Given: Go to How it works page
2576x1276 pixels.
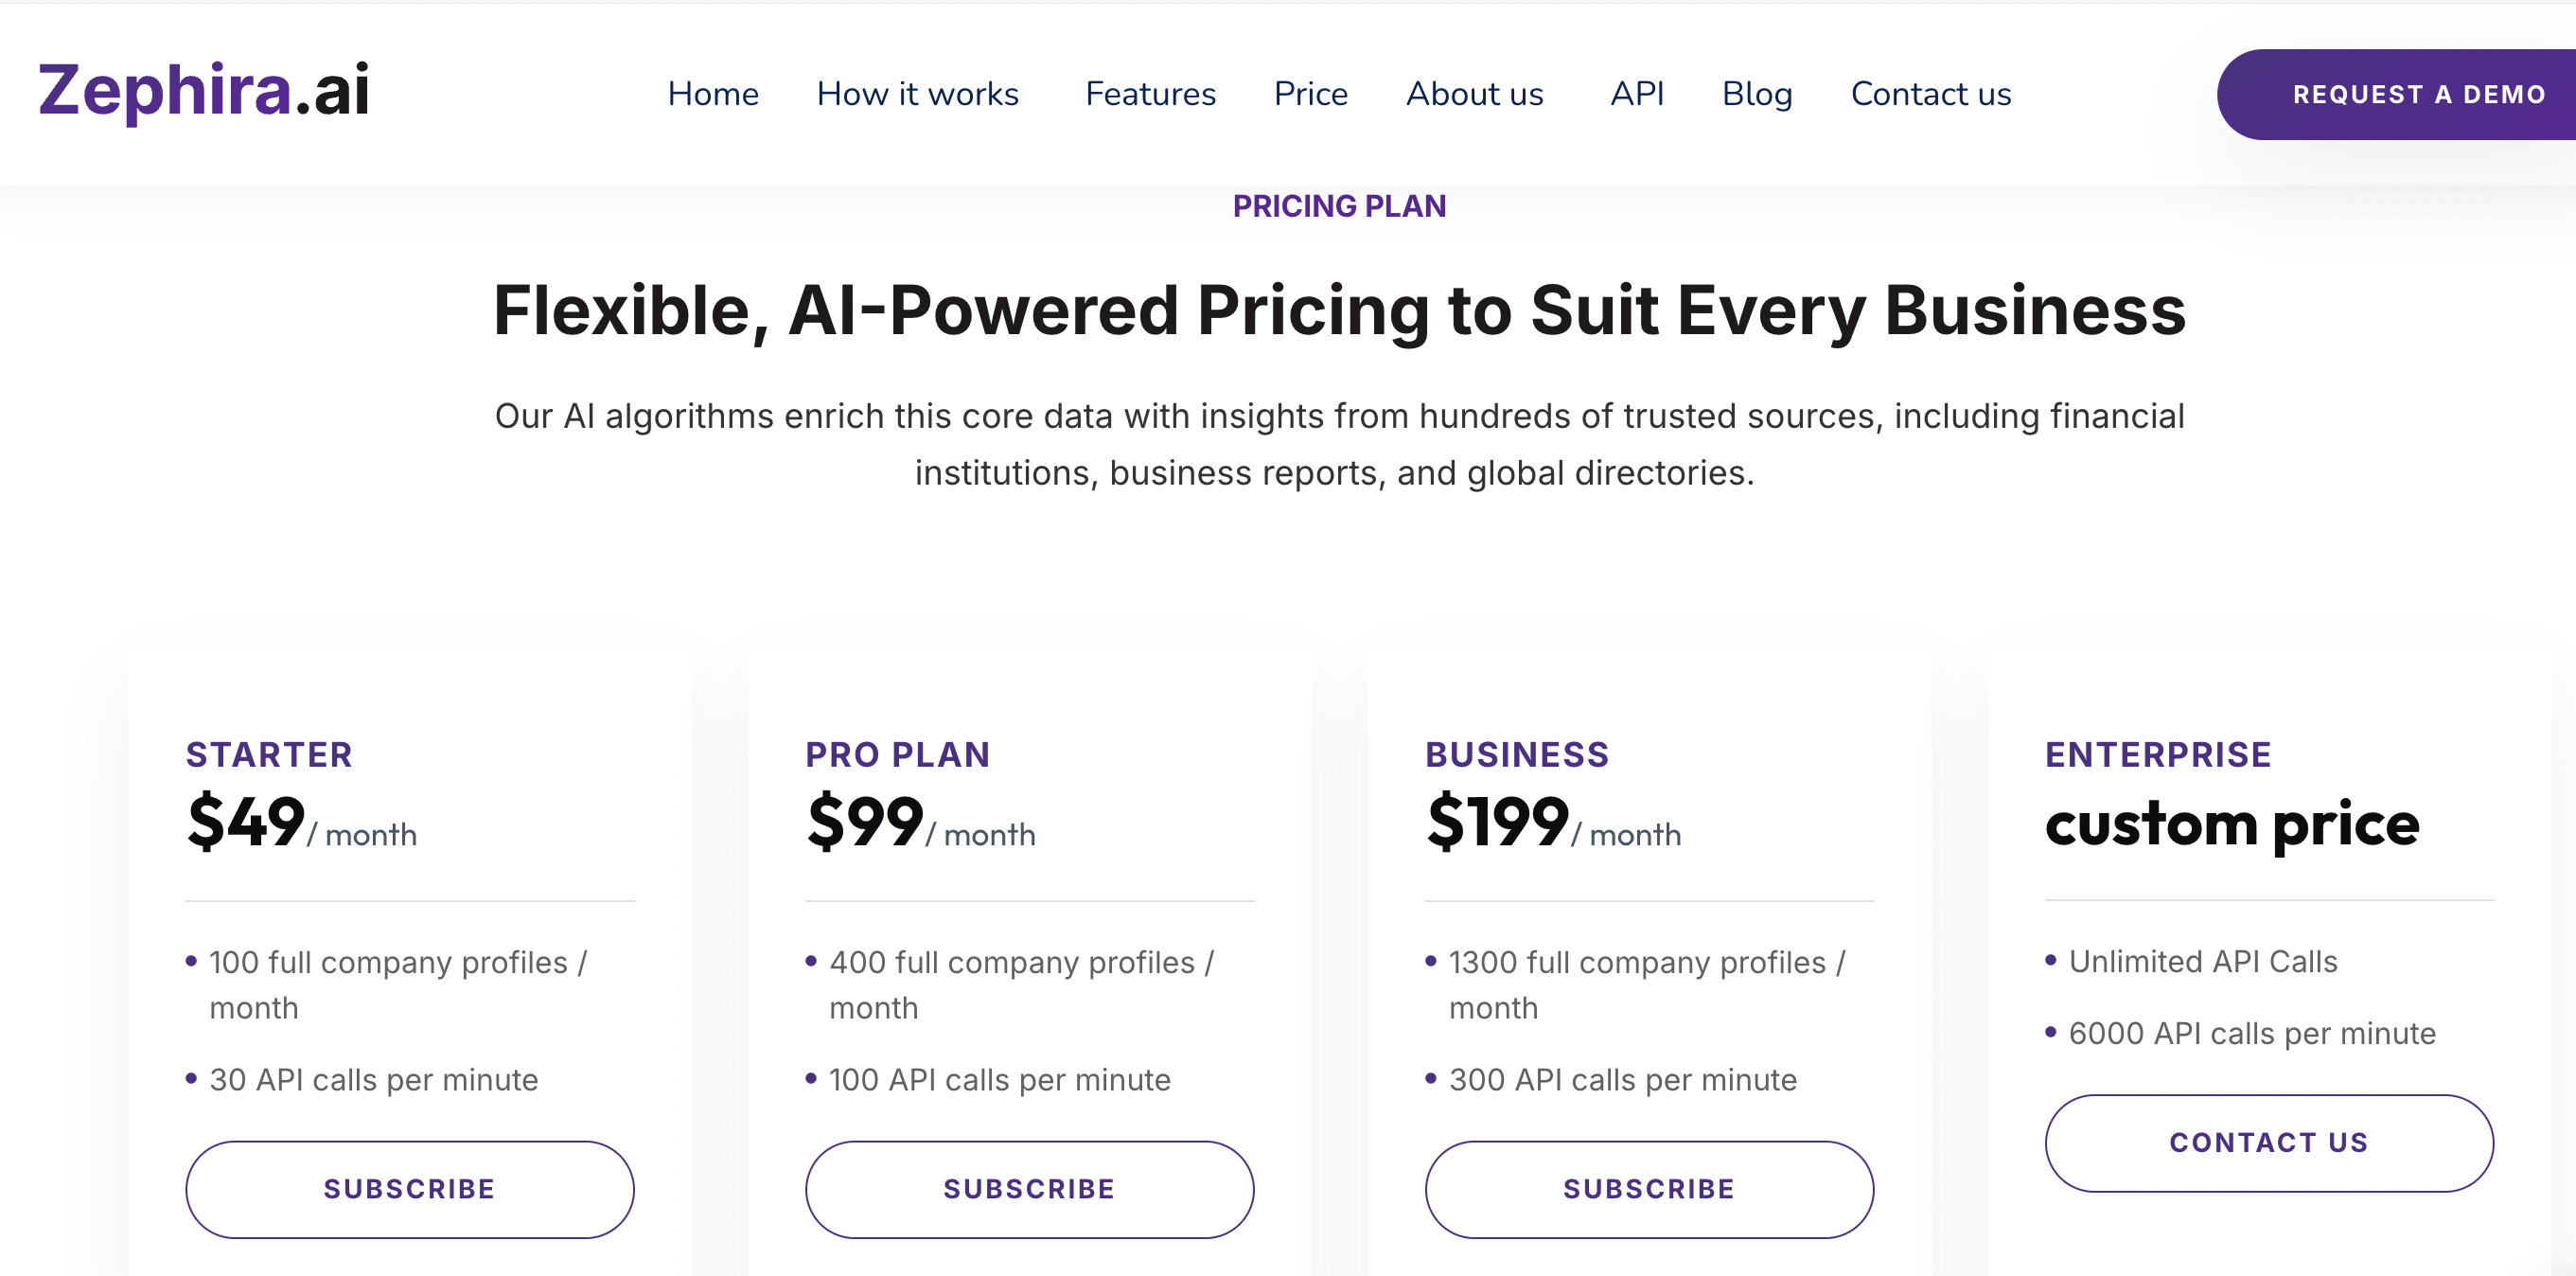Looking at the screenshot, I should pos(917,94).
